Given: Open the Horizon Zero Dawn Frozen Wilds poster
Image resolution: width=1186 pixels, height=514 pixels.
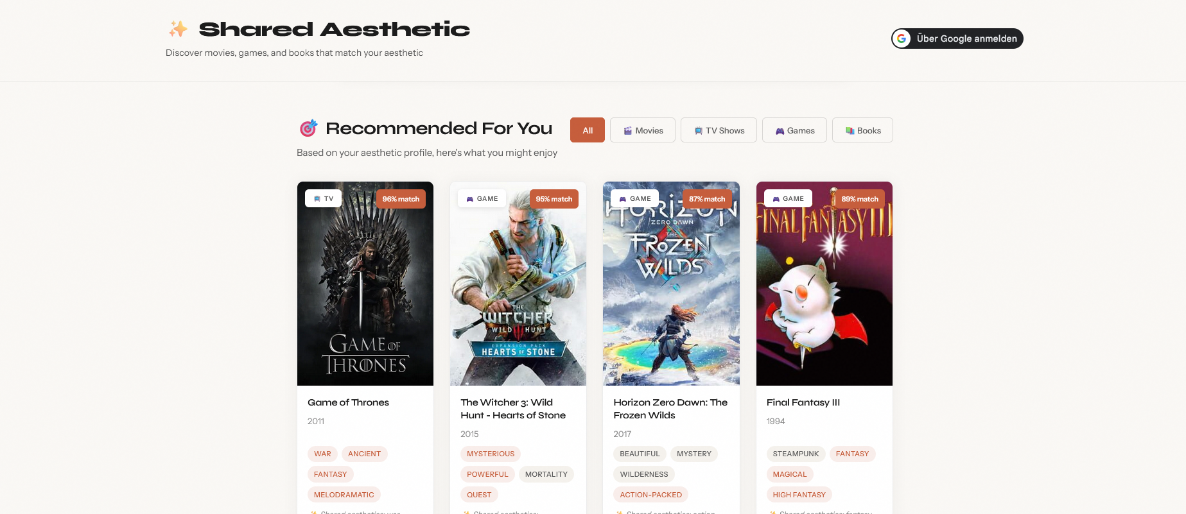Looking at the screenshot, I should (671, 284).
